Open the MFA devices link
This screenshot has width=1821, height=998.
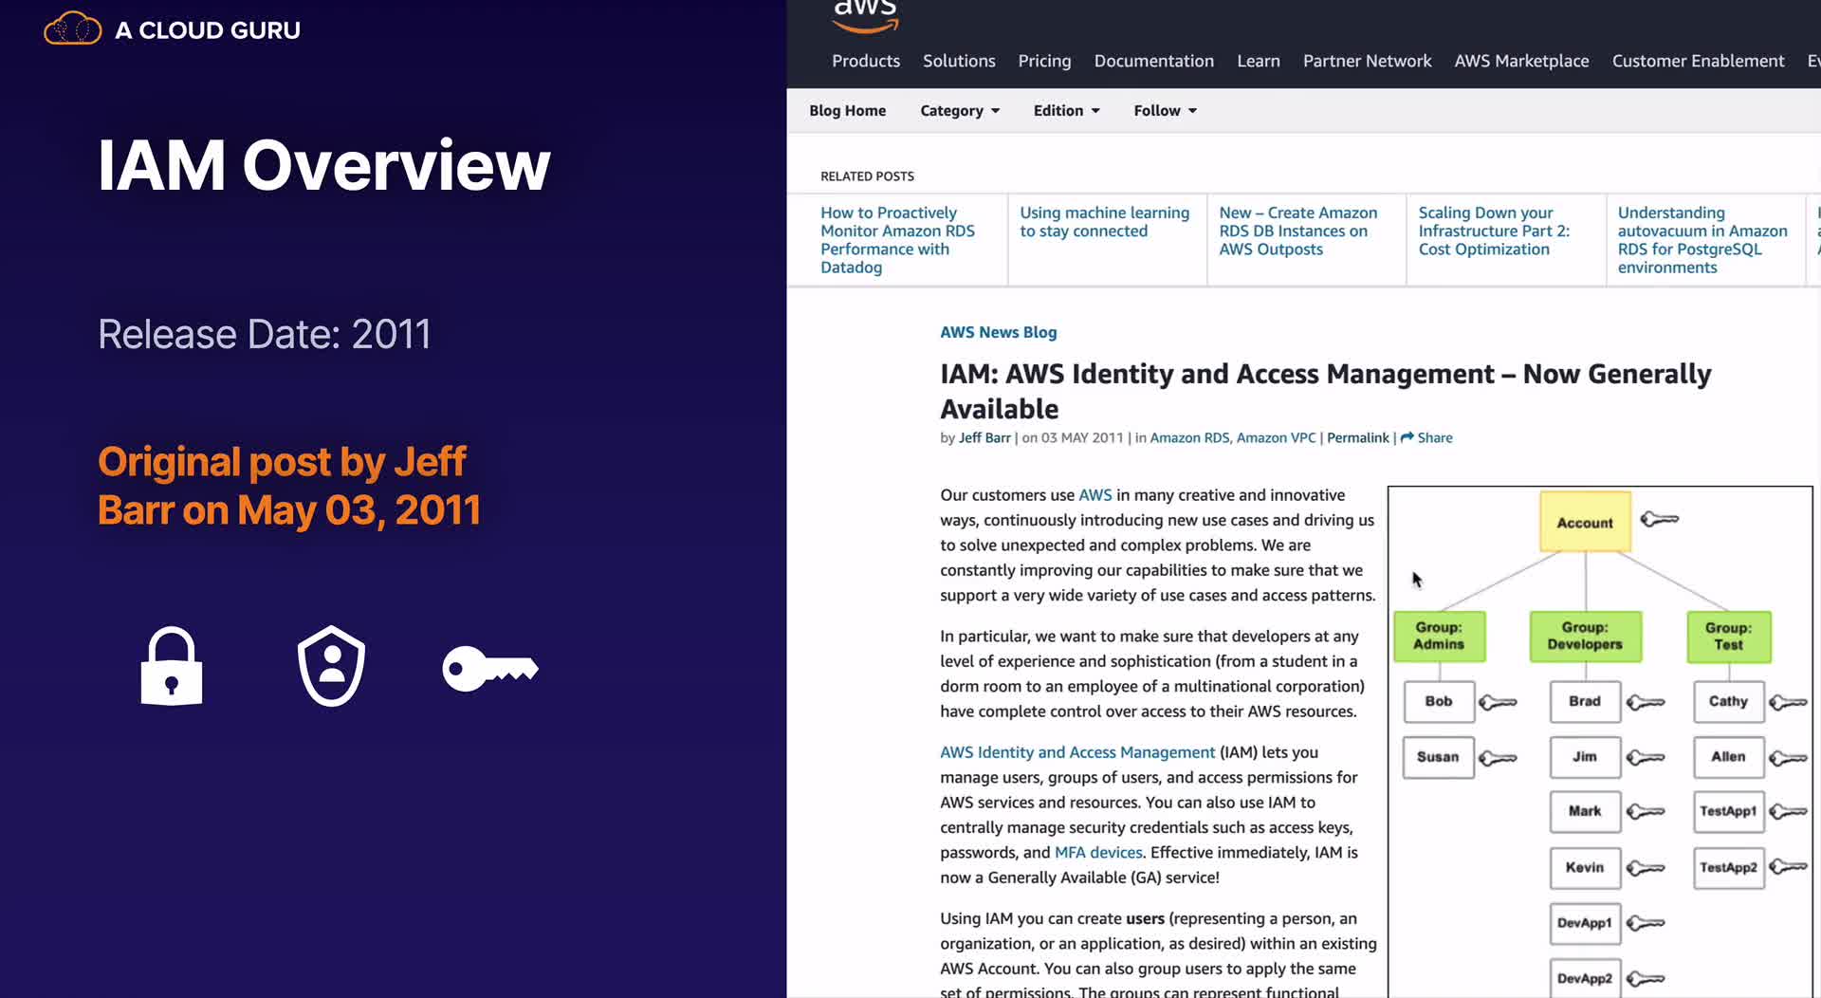[1098, 852]
